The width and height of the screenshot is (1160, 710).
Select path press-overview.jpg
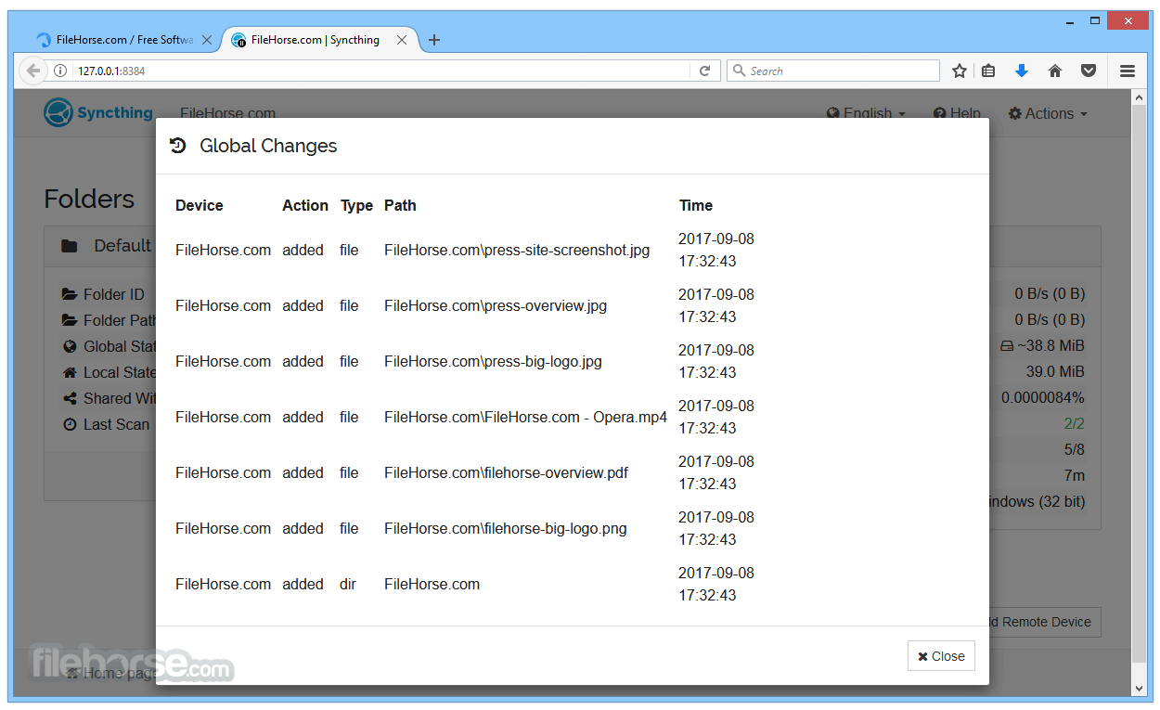496,305
